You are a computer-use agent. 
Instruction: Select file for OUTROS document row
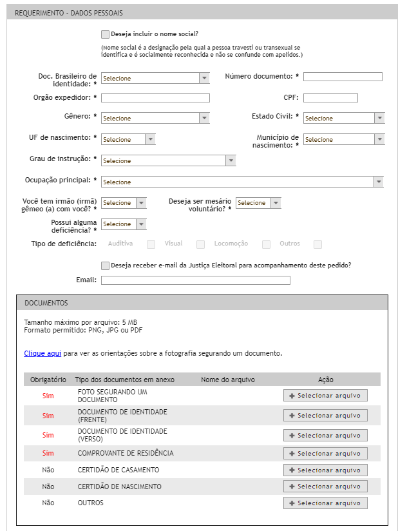(x=325, y=503)
